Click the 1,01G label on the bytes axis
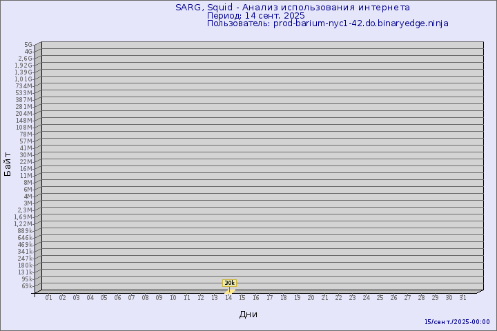The height and width of the screenshot is (331, 497). click(23, 79)
